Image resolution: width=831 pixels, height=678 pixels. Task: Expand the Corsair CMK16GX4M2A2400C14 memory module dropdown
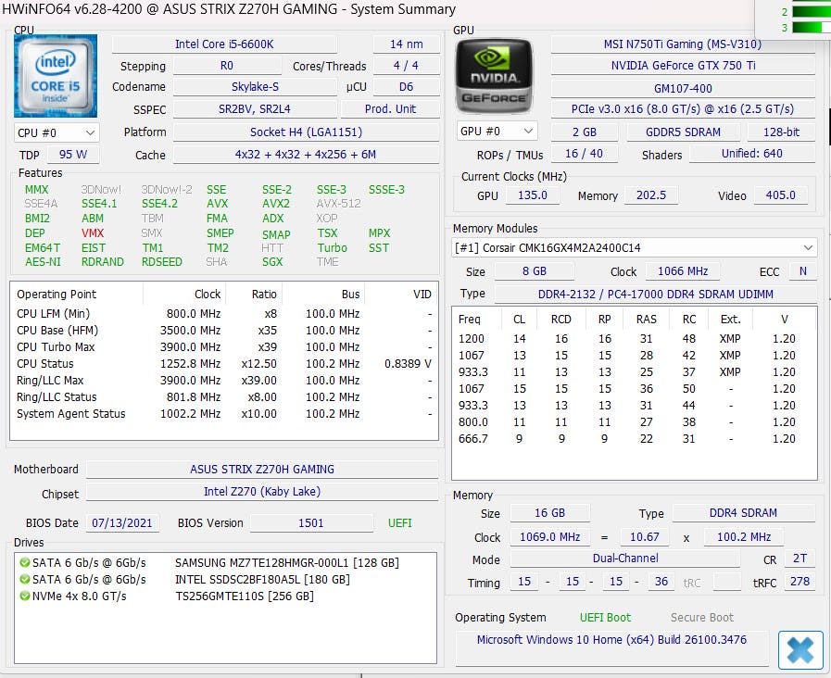click(807, 248)
